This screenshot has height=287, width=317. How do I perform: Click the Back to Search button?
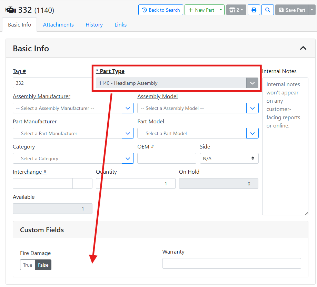tap(161, 10)
